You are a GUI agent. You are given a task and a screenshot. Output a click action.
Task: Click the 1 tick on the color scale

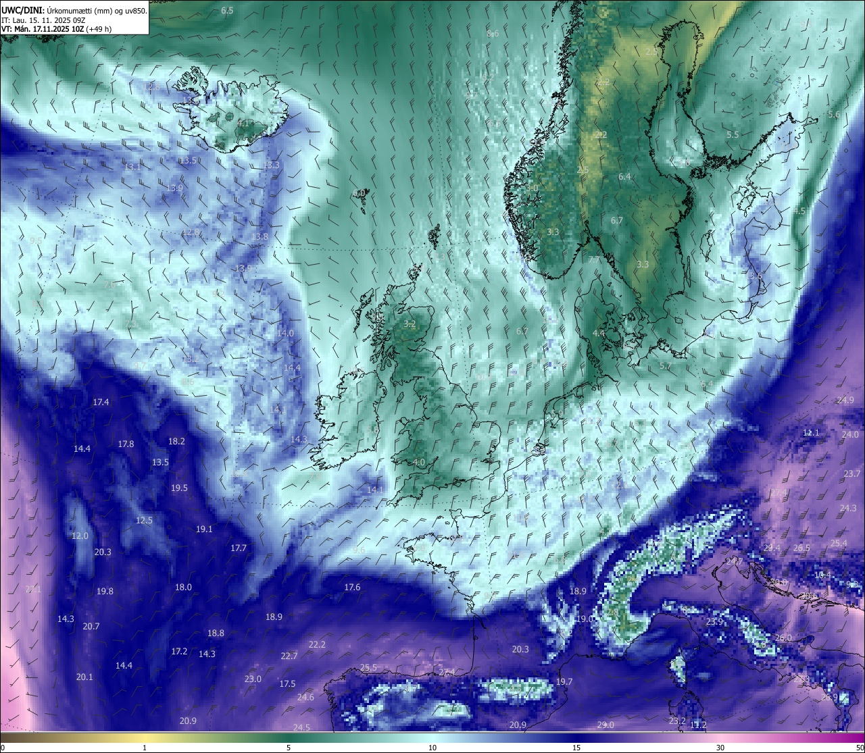145,748
